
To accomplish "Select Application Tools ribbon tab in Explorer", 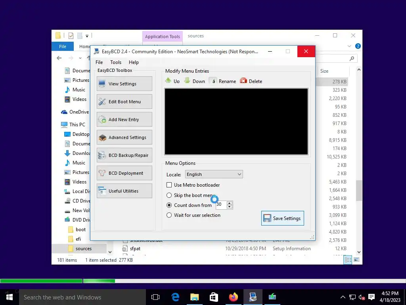I will point(162,37).
